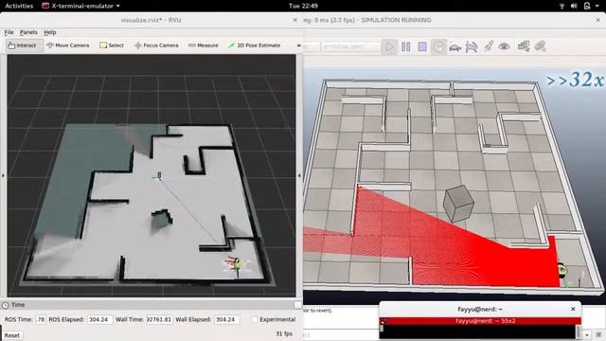606x341 pixels.
Task: Activate the 2D Pose Estimate tool
Action: point(254,45)
